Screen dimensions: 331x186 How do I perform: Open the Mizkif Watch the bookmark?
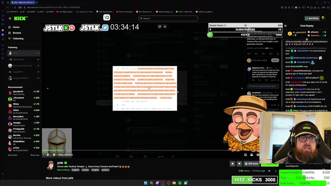pos(184,12)
